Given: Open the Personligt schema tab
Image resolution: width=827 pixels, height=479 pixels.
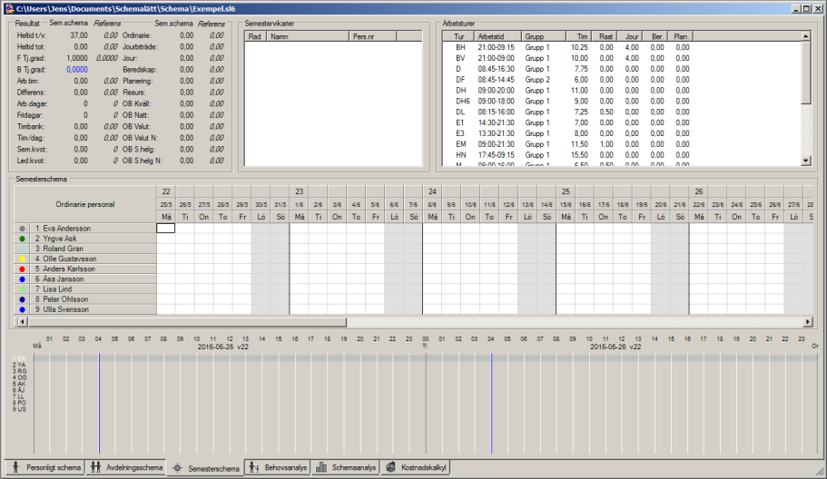Looking at the screenshot, I should (44, 467).
